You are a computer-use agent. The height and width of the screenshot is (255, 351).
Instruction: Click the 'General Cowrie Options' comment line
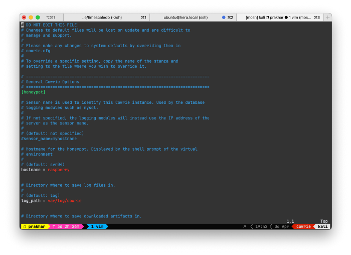coord(50,82)
